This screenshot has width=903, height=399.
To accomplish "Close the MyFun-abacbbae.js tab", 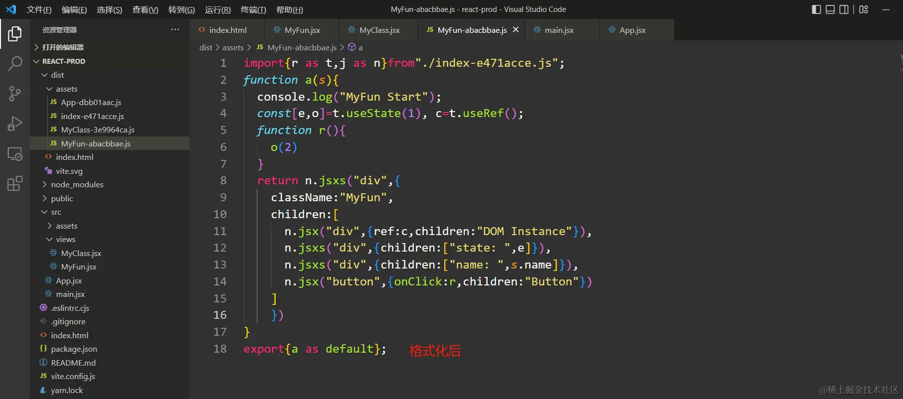I will 516,30.
